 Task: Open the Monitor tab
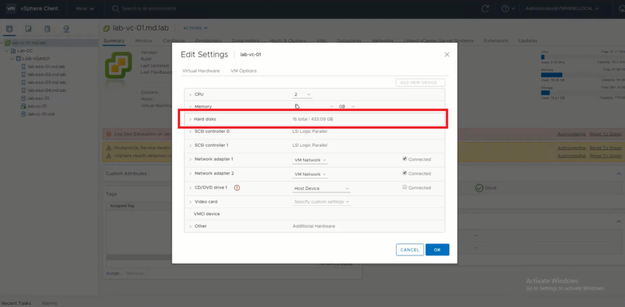(x=143, y=41)
